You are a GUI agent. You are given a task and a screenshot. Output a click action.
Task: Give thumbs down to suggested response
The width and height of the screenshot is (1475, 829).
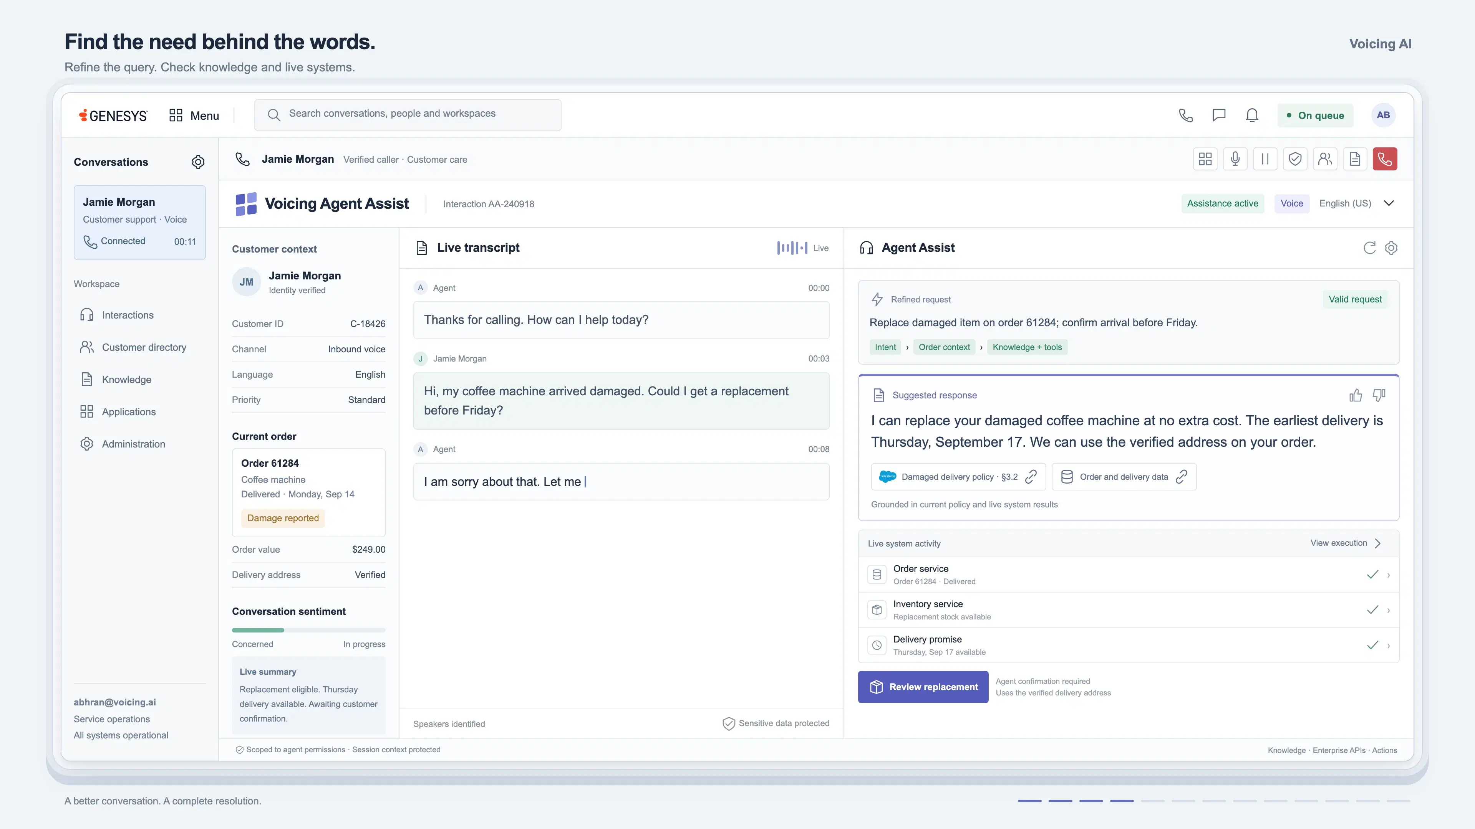[x=1379, y=395]
